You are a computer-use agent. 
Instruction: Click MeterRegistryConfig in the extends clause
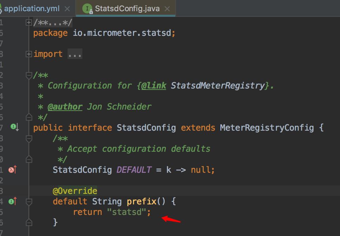[x=266, y=128]
